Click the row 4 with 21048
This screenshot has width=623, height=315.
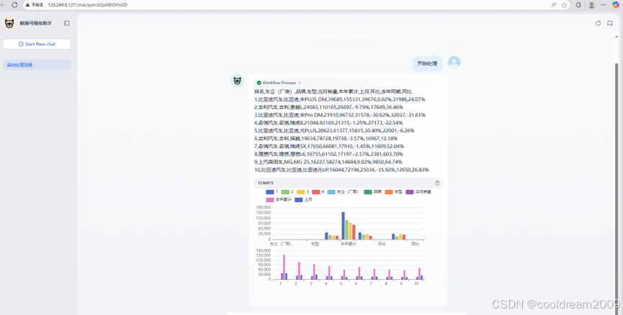(328, 122)
